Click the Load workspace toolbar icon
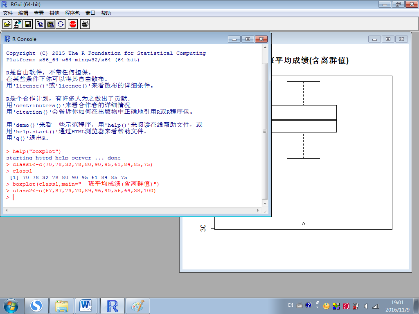The height and width of the screenshot is (314, 419). tap(18, 24)
